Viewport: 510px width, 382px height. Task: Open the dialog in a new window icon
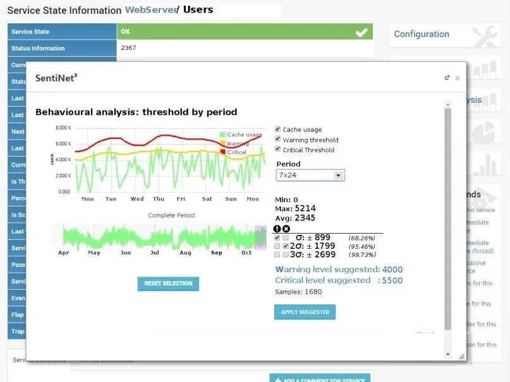[x=447, y=78]
